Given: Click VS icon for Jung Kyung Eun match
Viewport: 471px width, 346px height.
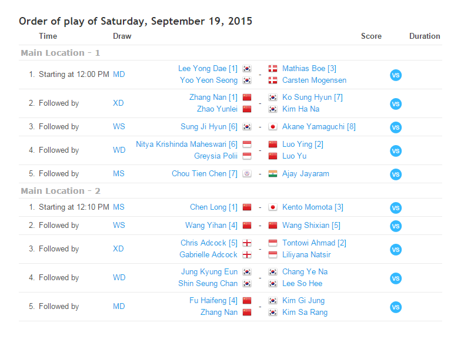Looking at the screenshot, I should (396, 278).
